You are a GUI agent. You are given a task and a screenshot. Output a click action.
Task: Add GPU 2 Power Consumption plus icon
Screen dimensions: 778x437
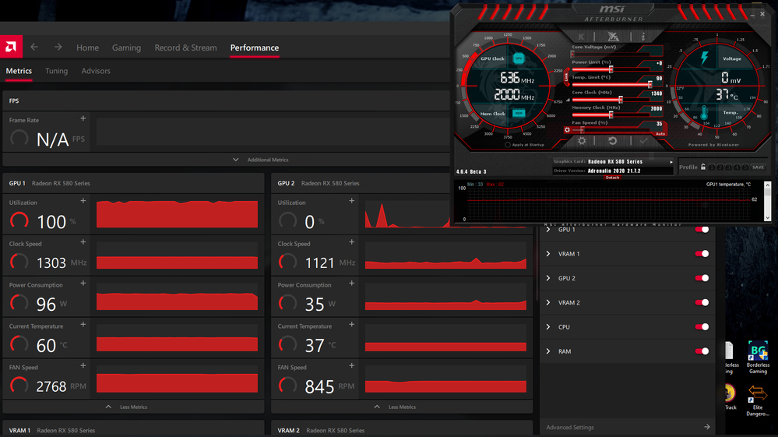click(352, 284)
